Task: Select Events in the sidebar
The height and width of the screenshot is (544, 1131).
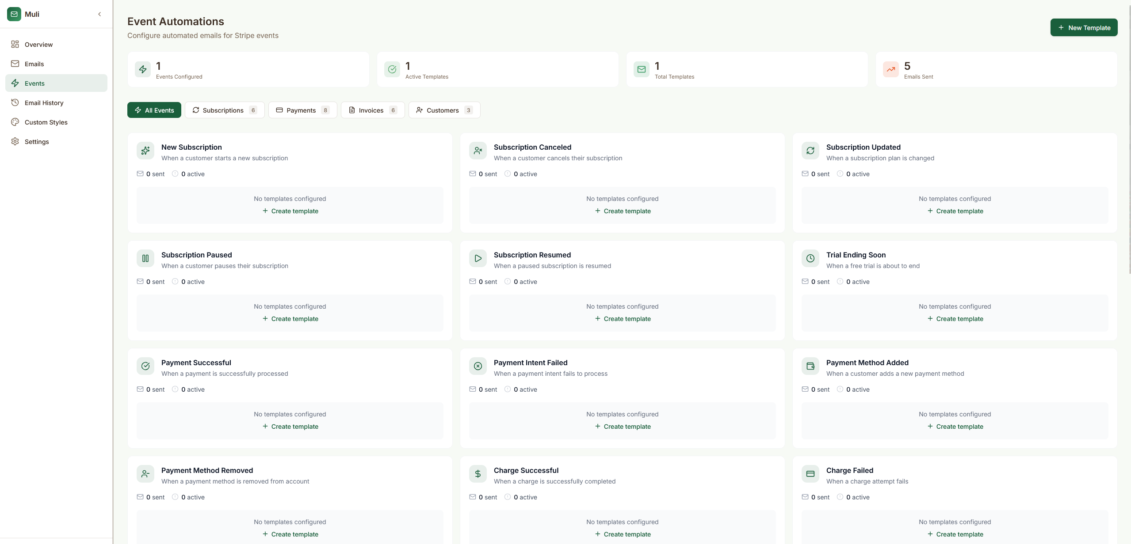Action: [35, 83]
